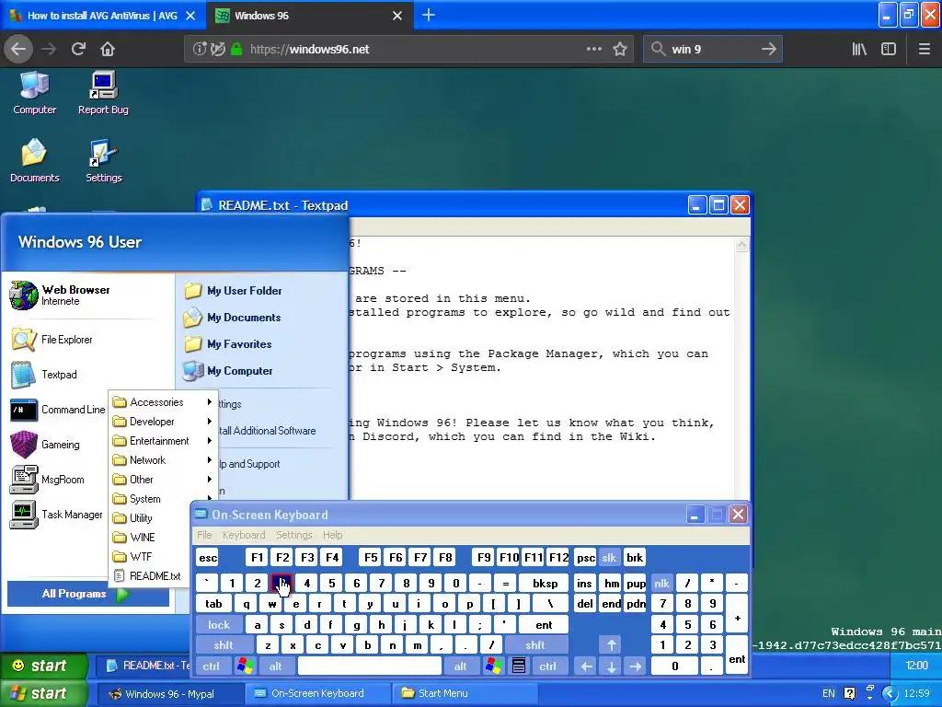Click the bksp key on the keyboard
Image resolution: width=942 pixels, height=707 pixels.
[545, 584]
